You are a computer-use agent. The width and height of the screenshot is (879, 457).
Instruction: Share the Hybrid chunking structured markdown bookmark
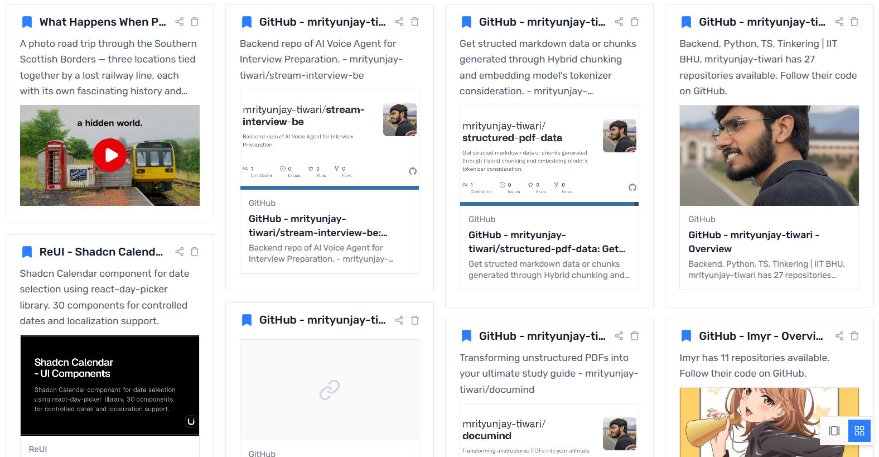pyautogui.click(x=619, y=22)
